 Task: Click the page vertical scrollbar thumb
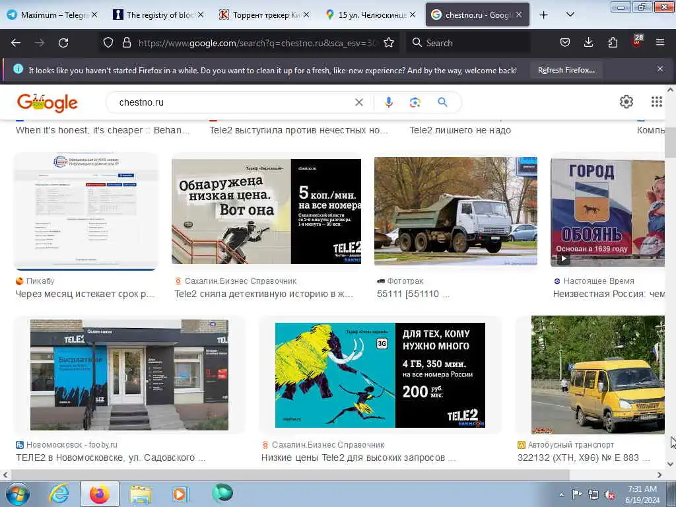click(x=670, y=143)
